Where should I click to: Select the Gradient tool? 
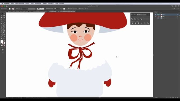point(4,31)
